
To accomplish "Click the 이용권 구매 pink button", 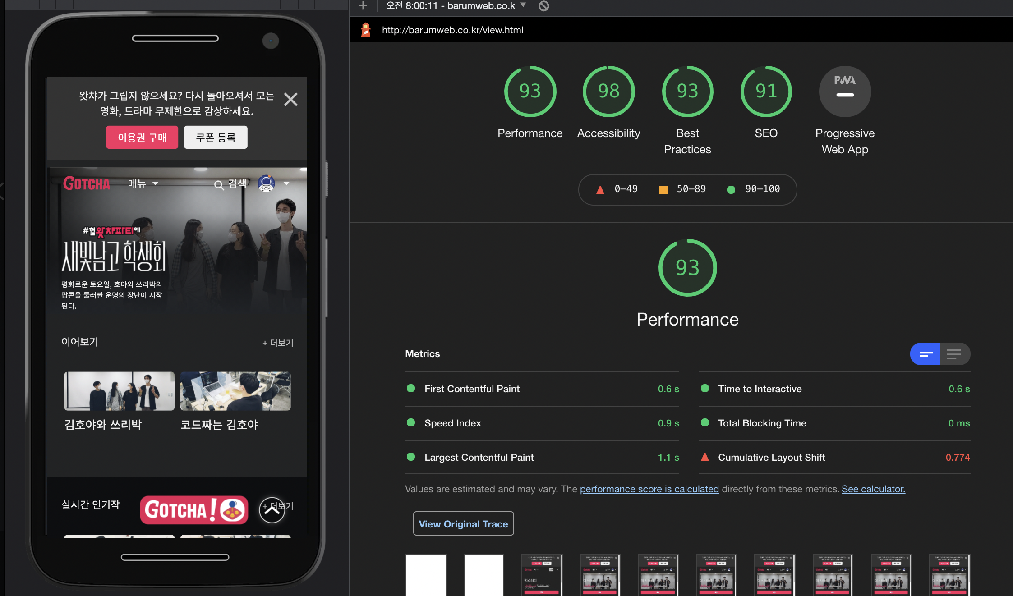I will [142, 137].
